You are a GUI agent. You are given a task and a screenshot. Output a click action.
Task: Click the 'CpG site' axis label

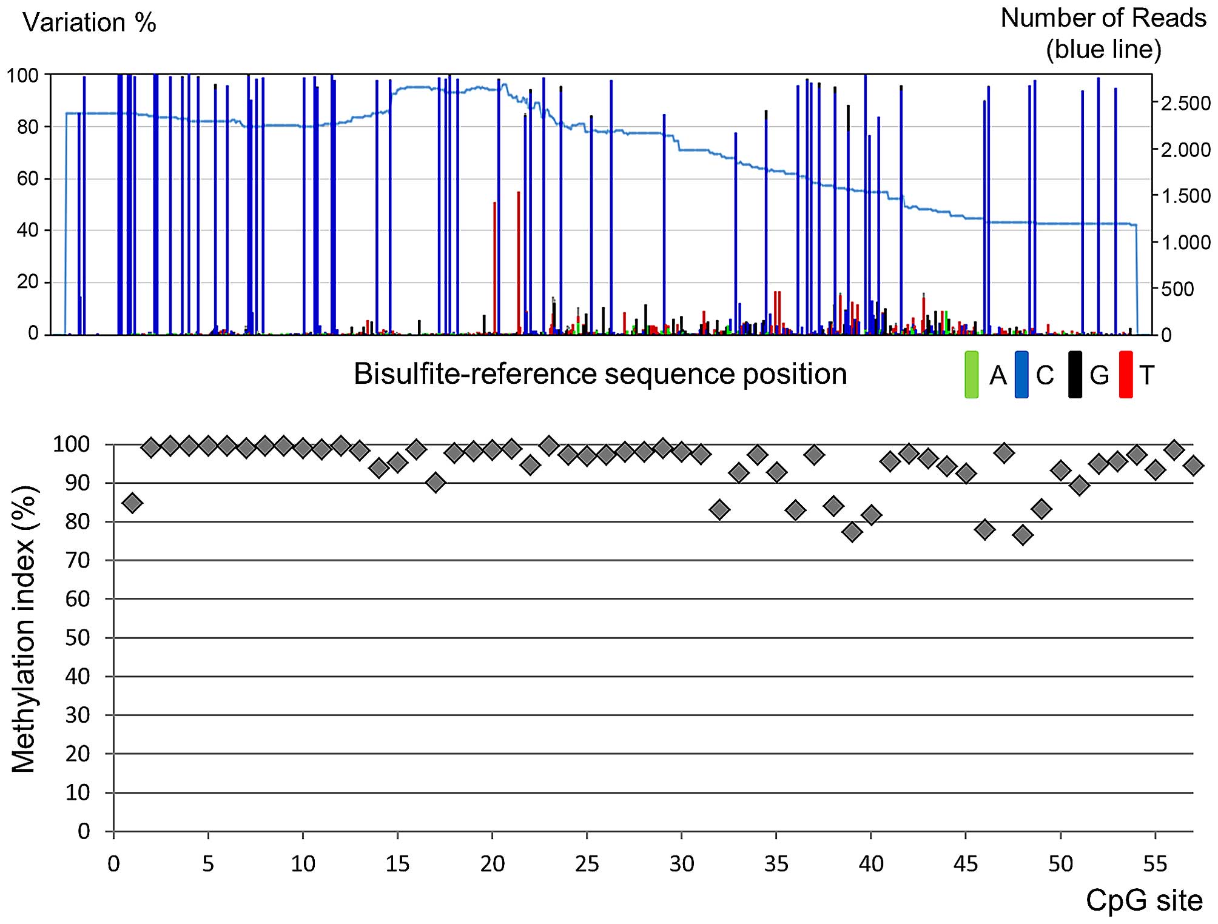click(1144, 900)
